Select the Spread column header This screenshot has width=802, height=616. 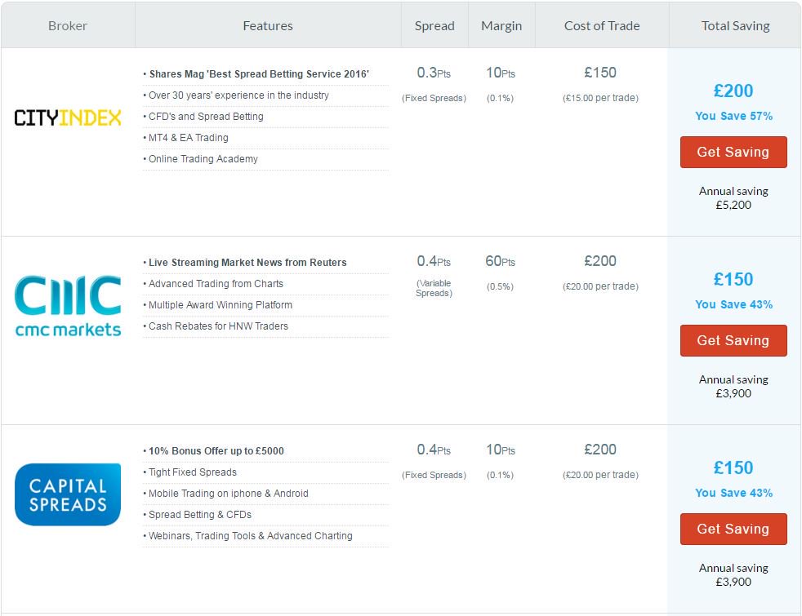[x=434, y=25]
